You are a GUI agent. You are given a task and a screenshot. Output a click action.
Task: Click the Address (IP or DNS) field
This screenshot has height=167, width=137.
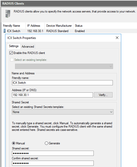point(52,95)
